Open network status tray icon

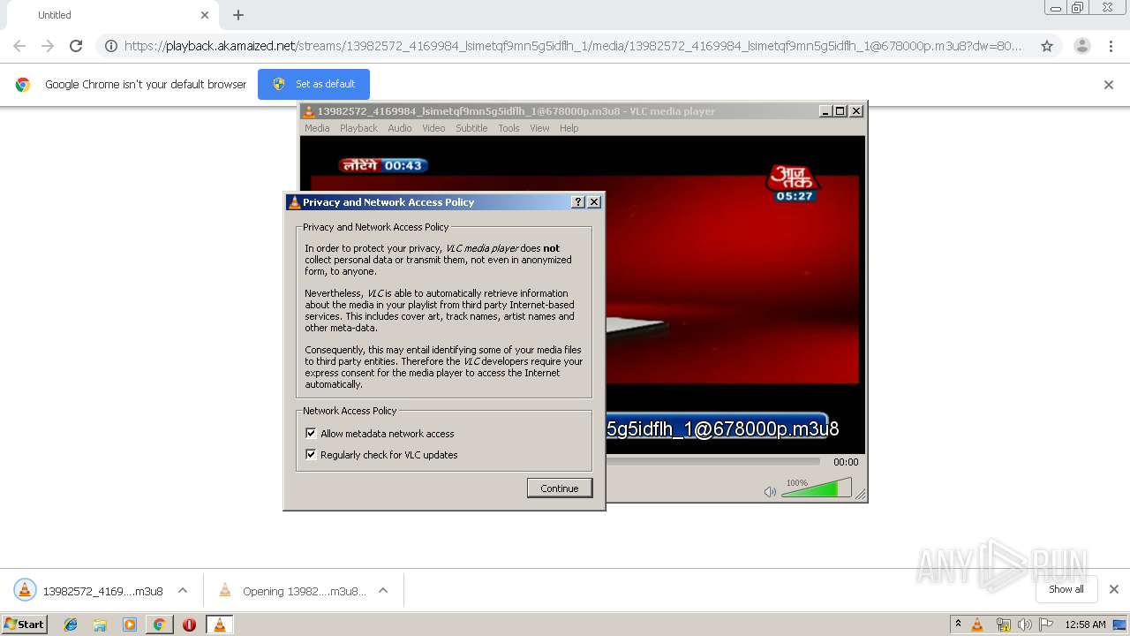pyautogui.click(x=1003, y=625)
